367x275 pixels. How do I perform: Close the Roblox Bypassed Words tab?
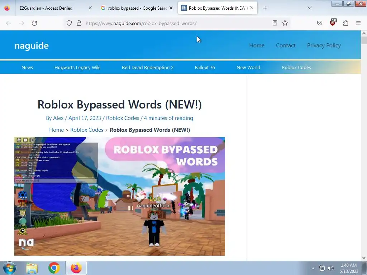[252, 8]
